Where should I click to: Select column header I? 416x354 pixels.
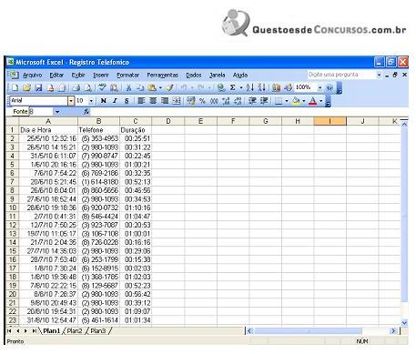pos(330,121)
